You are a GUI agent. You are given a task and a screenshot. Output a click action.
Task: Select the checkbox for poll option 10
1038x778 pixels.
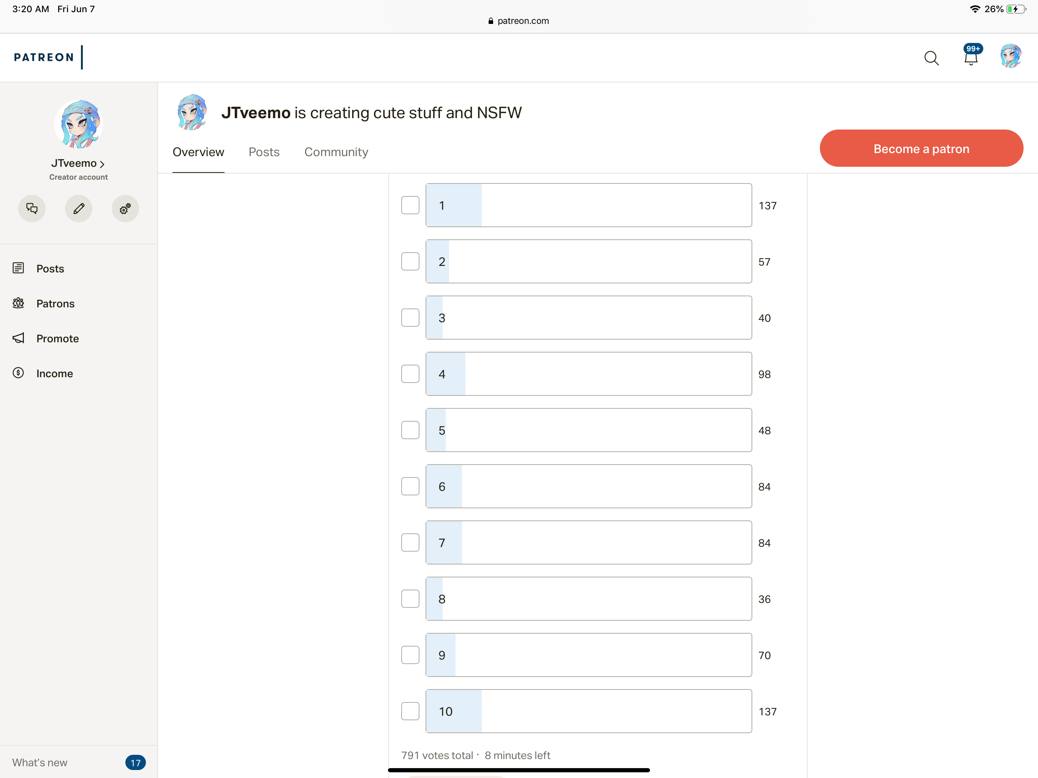pos(410,711)
